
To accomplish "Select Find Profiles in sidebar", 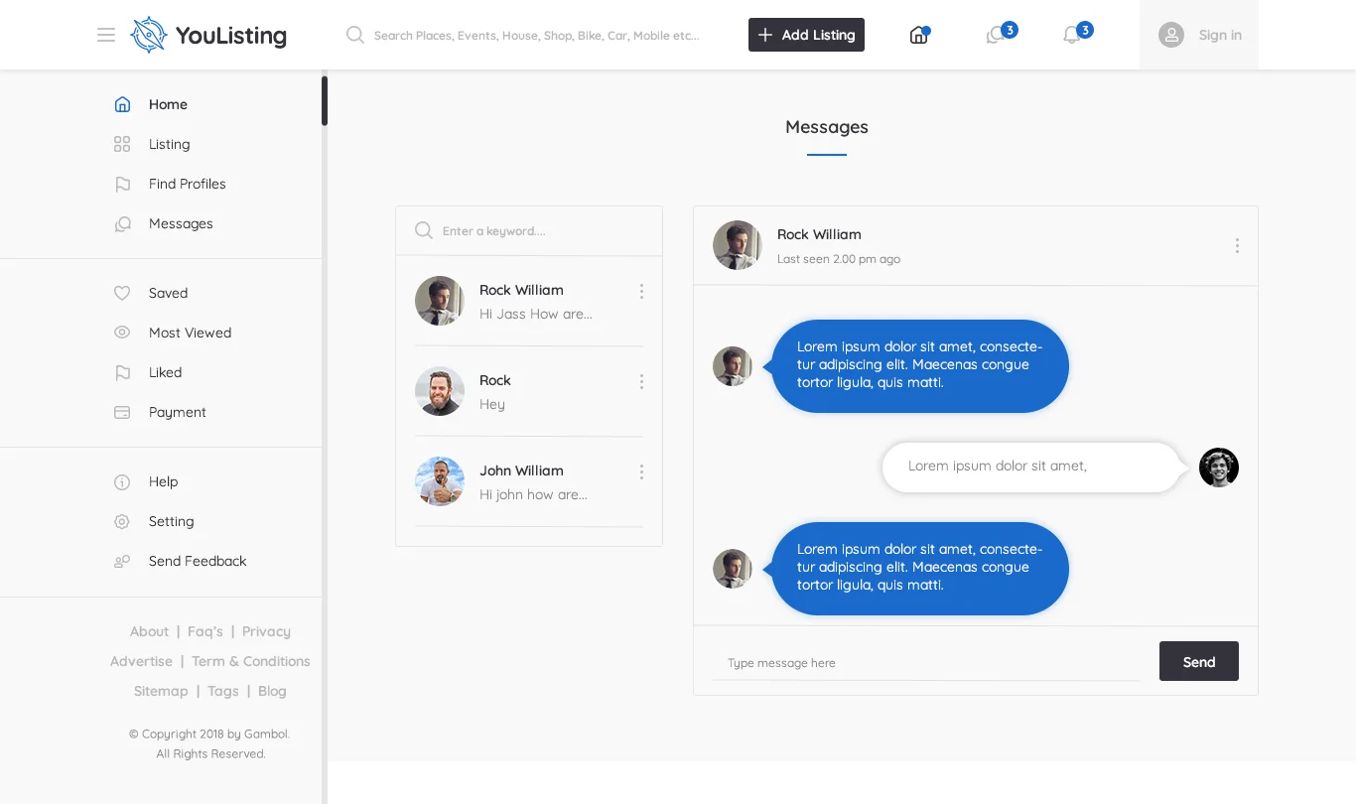I will tap(187, 184).
